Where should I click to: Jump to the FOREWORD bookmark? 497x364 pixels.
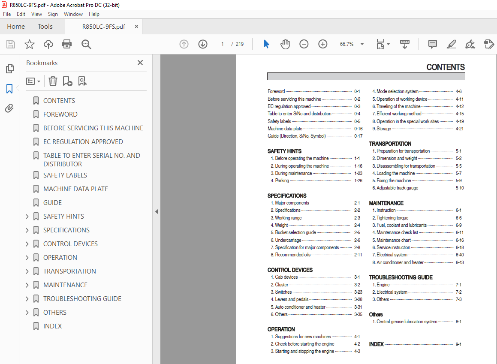click(x=60, y=114)
